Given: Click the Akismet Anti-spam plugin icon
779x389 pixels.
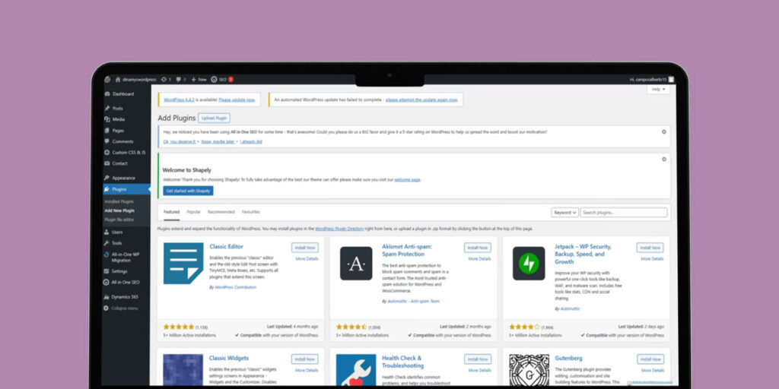Looking at the screenshot, I should pyautogui.click(x=356, y=263).
